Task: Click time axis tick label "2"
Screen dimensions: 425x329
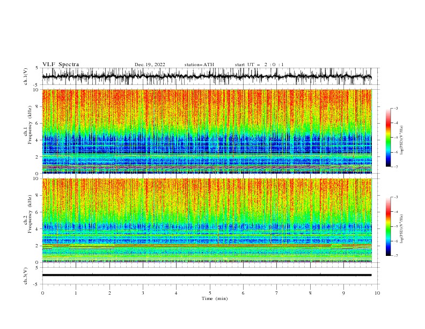Action: coord(109,293)
